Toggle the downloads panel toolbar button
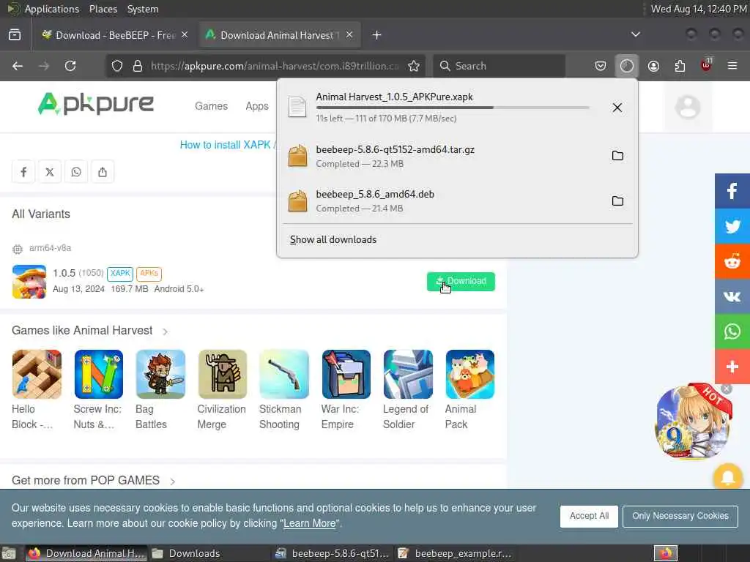The image size is (750, 562). click(627, 66)
